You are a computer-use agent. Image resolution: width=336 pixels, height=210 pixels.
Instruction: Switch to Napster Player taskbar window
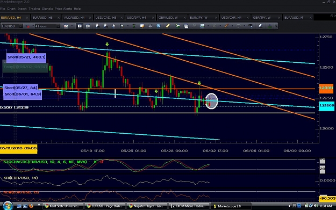tap(147, 206)
